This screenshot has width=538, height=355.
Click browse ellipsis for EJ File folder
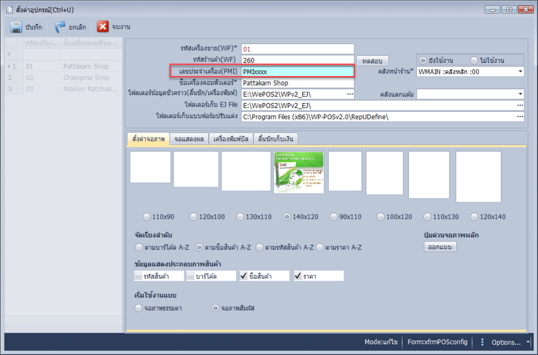(520, 105)
